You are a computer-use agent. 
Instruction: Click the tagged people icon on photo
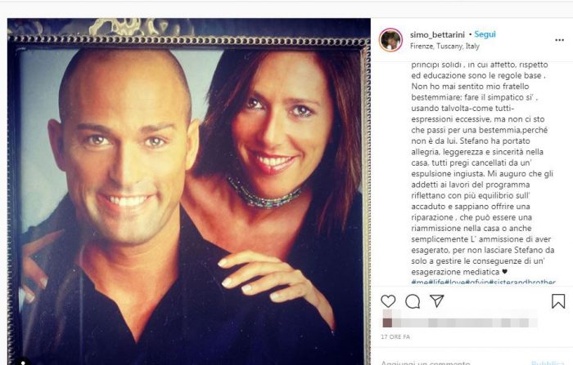point(23,362)
